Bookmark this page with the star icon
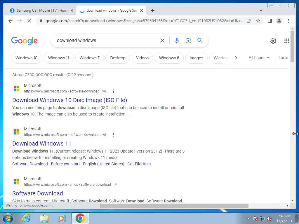 [258, 21]
